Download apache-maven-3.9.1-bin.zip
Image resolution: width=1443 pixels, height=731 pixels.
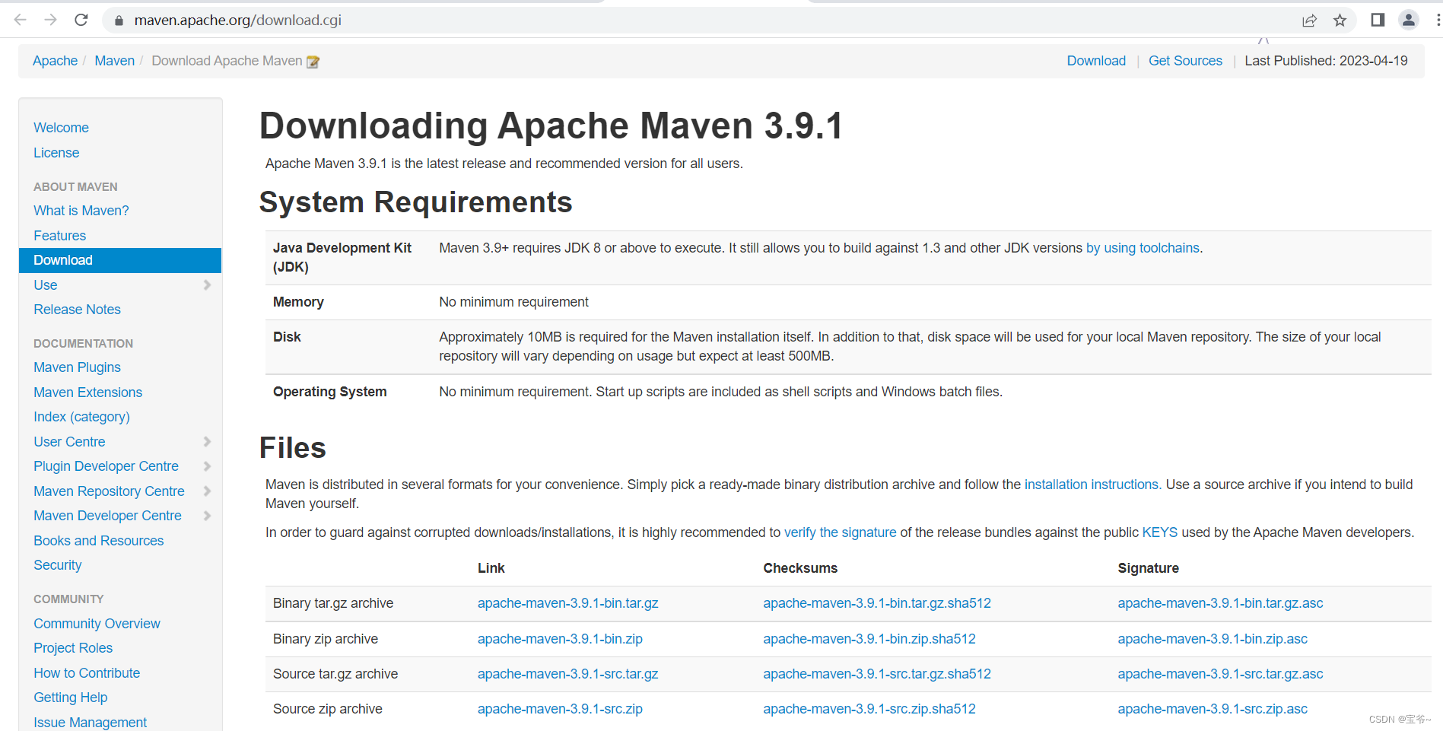tap(560, 639)
